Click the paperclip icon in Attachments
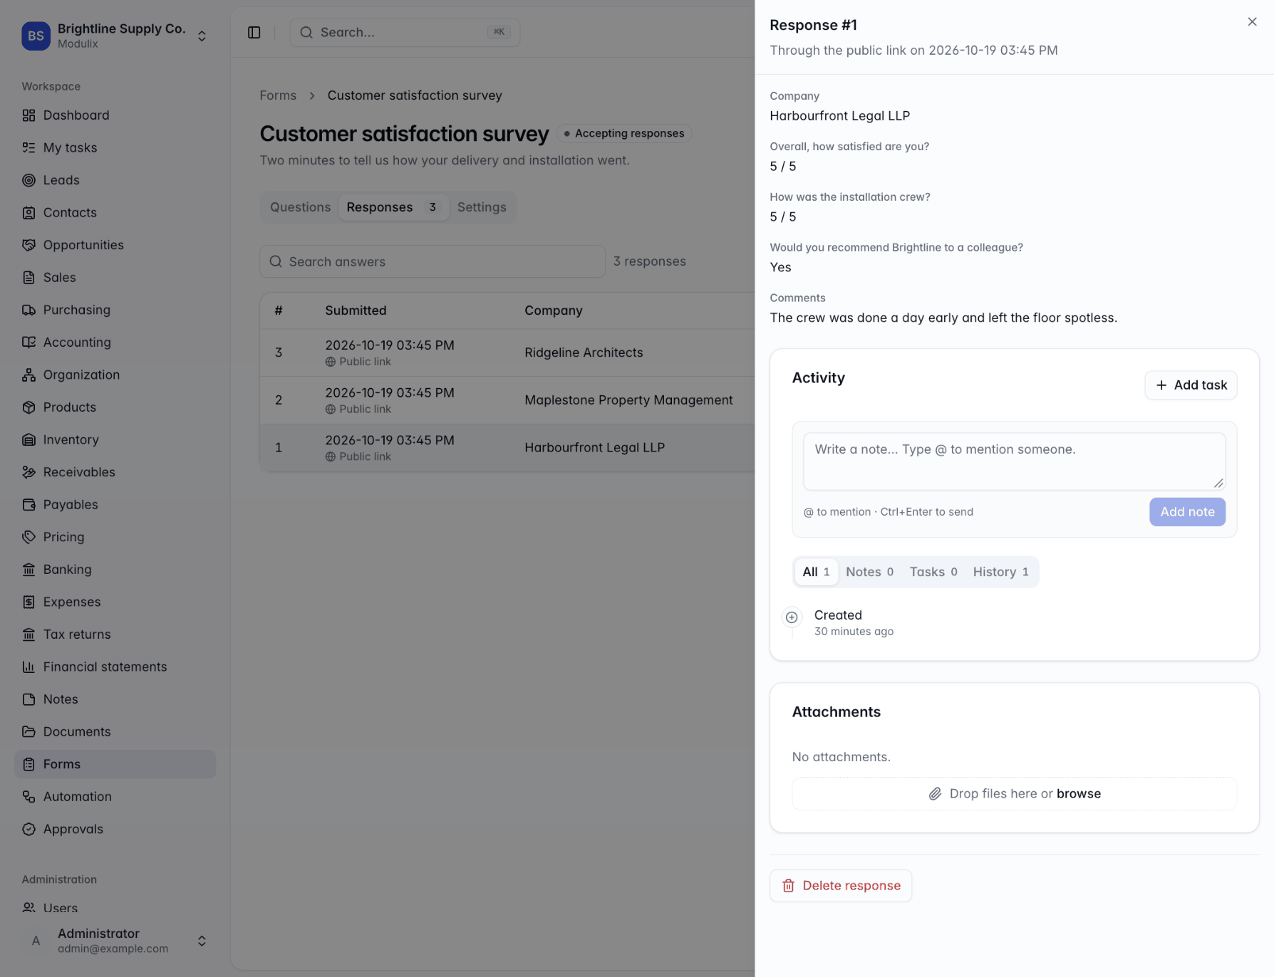The image size is (1274, 977). coord(935,793)
